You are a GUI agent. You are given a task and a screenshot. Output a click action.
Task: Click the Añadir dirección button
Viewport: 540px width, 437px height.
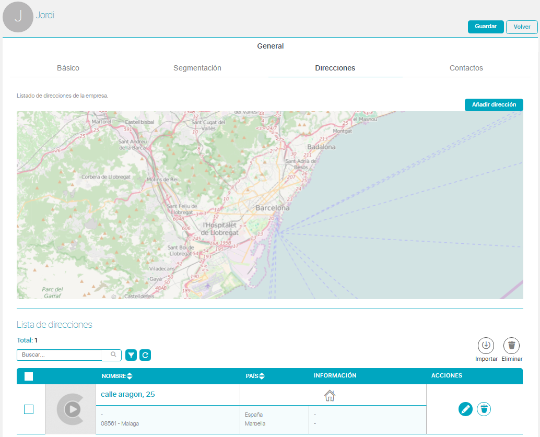tap(494, 105)
